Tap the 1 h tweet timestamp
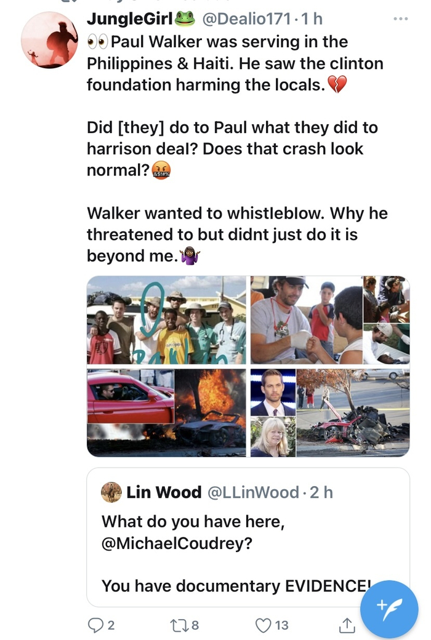 click(x=310, y=20)
